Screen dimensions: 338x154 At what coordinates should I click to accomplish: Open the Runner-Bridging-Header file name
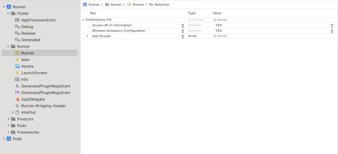coord(44,106)
